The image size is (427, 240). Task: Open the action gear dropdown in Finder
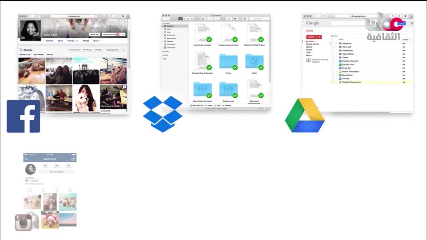(x=236, y=19)
